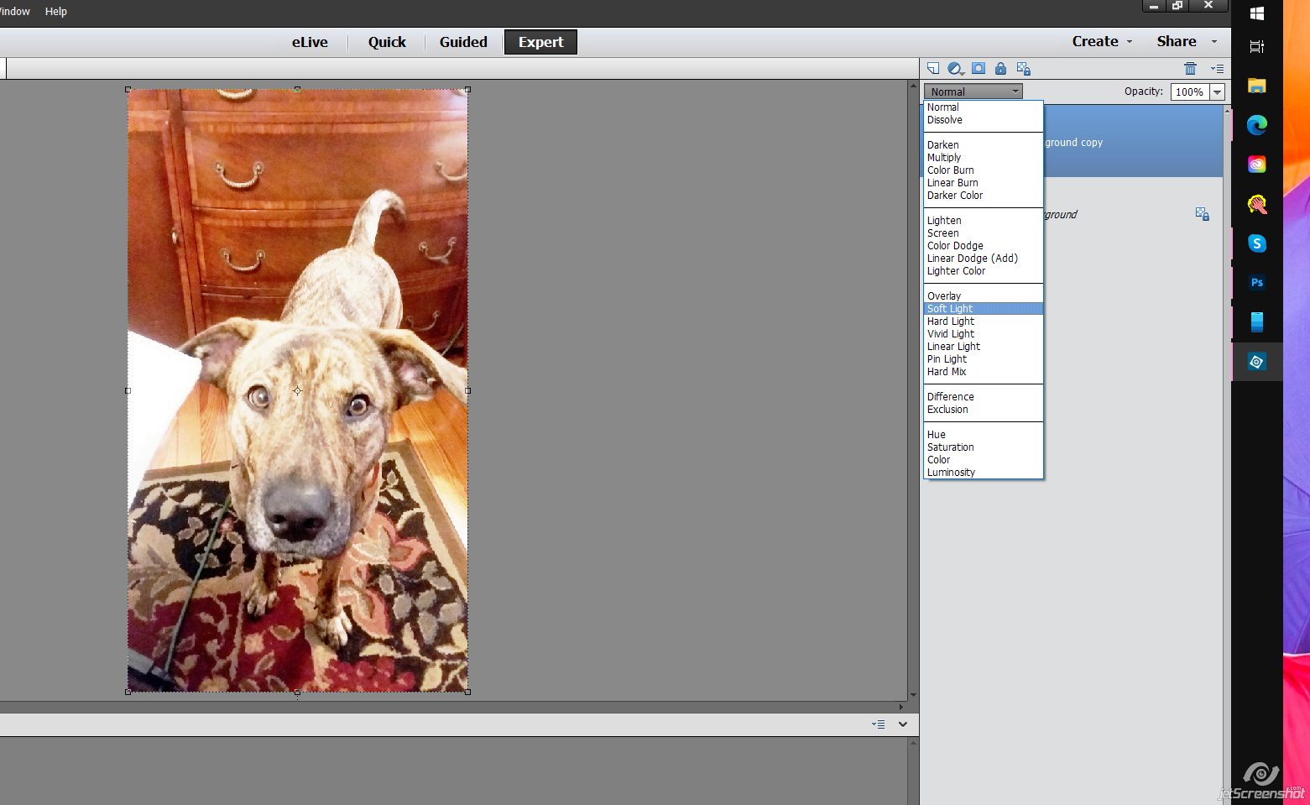Viewport: 1310px width, 805px height.
Task: Open the Create dropdown menu
Action: pos(1102,41)
